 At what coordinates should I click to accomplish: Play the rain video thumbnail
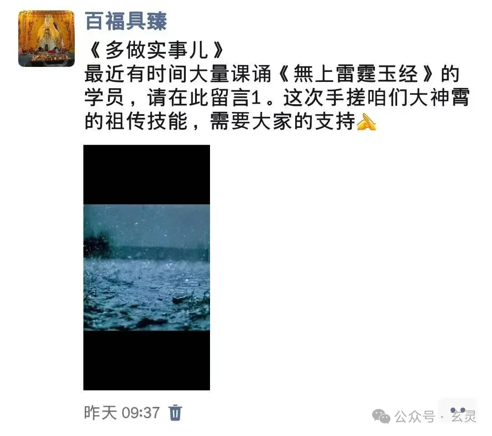coord(147,267)
